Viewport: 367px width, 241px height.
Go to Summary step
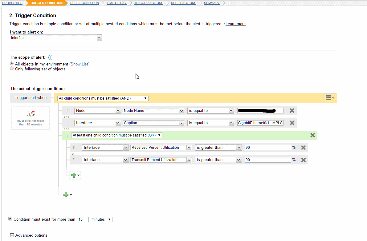point(212,3)
